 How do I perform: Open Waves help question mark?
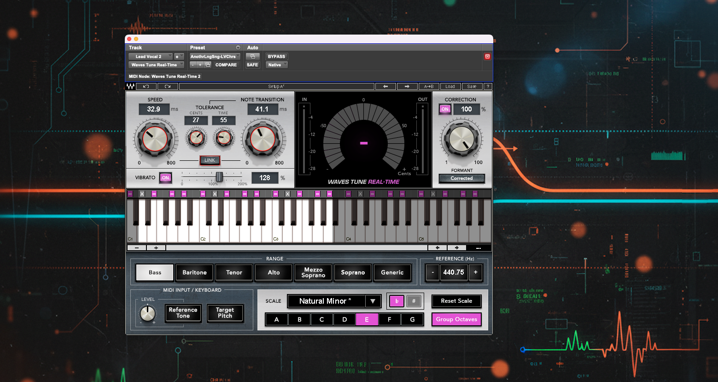pos(488,87)
